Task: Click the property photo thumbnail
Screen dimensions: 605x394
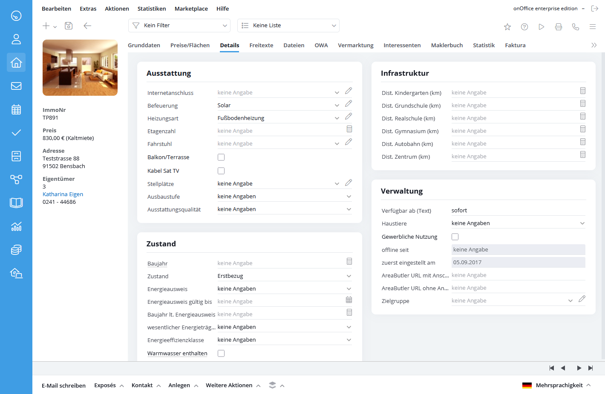Action: (80, 68)
